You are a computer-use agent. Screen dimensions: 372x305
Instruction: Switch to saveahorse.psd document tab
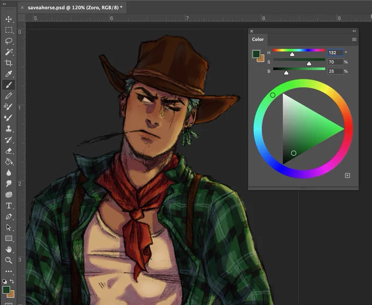pyautogui.click(x=75, y=8)
